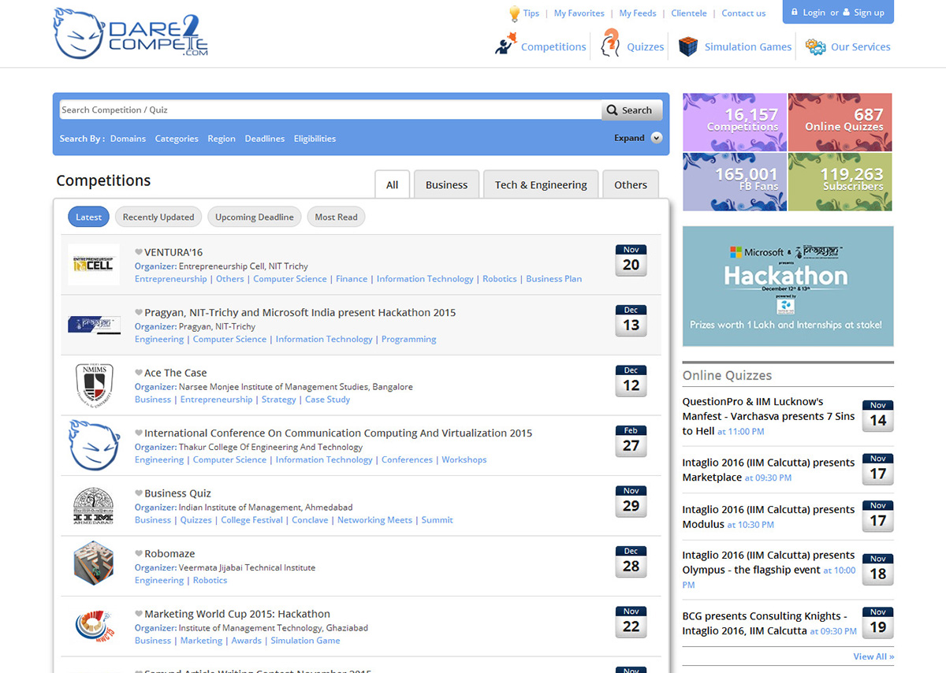Open the Dec 13 calendar icon for Hackathon 2015
This screenshot has height=673, width=946.
(631, 321)
